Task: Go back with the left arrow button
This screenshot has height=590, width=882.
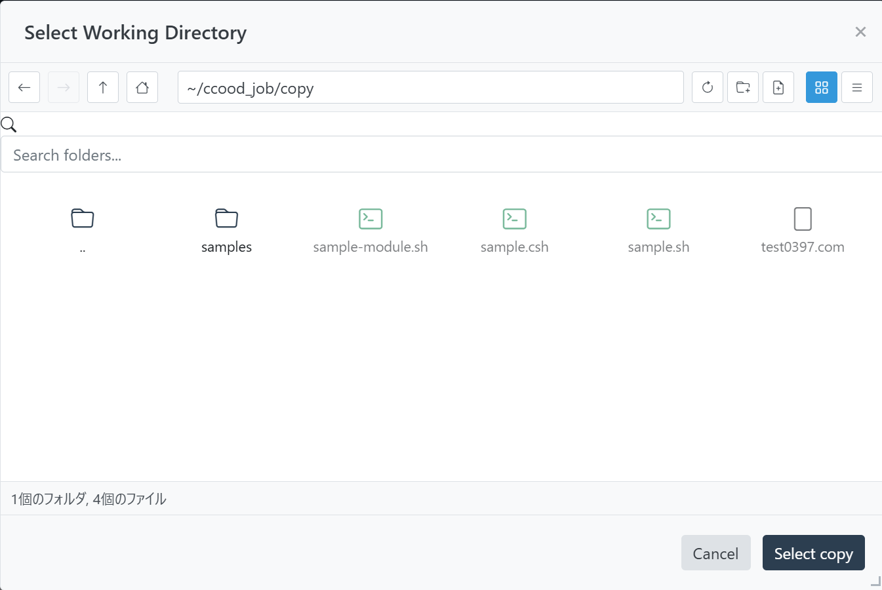Action: tap(24, 87)
